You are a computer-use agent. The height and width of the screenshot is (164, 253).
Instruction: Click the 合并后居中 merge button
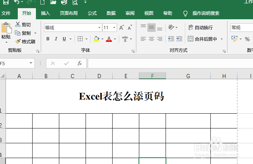[x=202, y=39]
